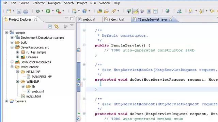The image size is (218, 122).
Task: Open the New Servlet dropdown arrow
Action: (x=89, y=11)
